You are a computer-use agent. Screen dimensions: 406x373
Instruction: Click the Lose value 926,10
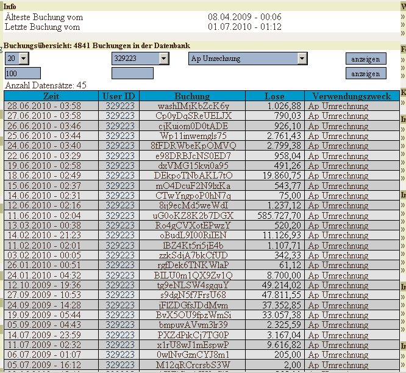[x=288, y=126]
